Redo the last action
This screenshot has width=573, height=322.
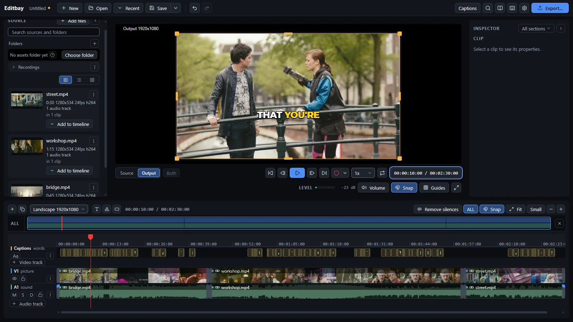coord(207,8)
